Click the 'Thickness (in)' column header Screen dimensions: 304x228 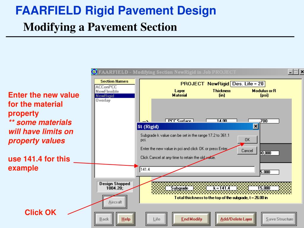pos(221,93)
